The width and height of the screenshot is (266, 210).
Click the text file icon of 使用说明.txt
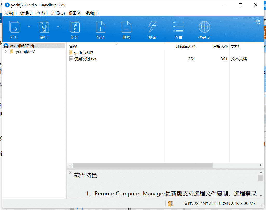coord(71,59)
